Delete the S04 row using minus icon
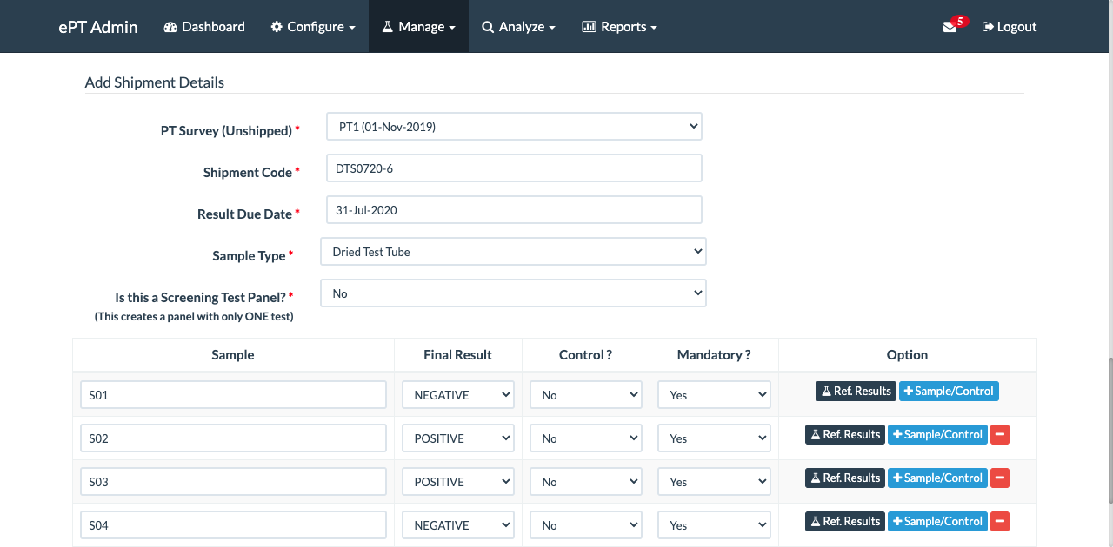Screen dimensions: 1113x547 1000,521
